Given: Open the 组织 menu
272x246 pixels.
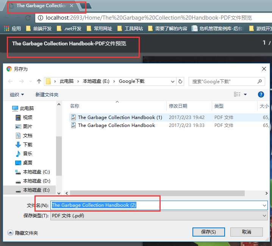Looking at the screenshot, I should point(17,94).
